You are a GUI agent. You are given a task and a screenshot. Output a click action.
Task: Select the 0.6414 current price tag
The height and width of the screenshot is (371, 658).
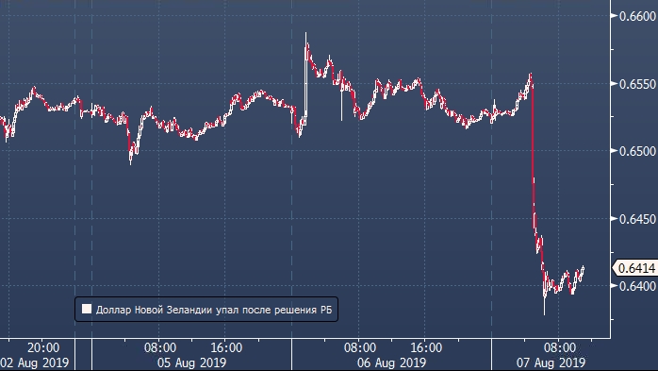point(635,268)
